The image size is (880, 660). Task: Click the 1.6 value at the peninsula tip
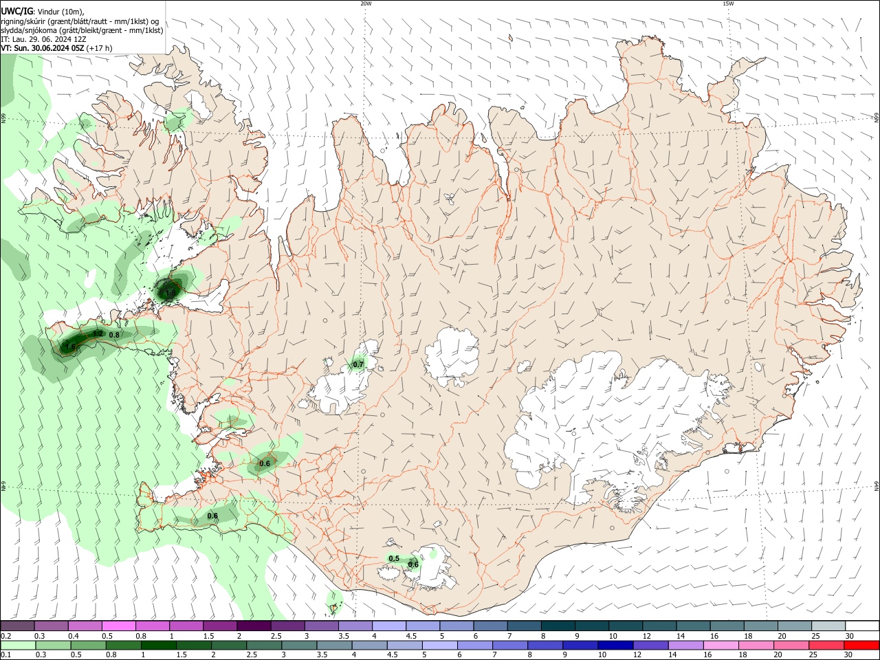[x=70, y=347]
